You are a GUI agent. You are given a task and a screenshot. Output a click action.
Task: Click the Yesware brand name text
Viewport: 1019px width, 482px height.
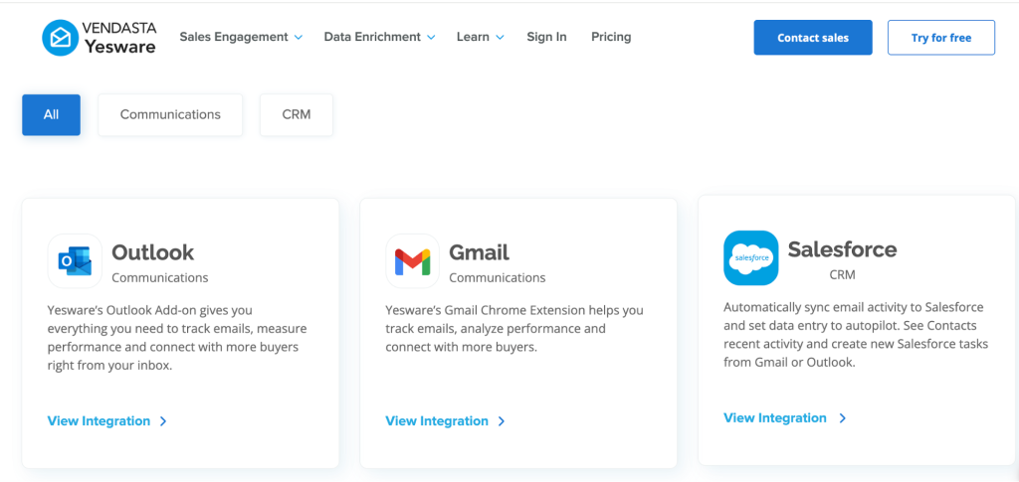pos(120,46)
